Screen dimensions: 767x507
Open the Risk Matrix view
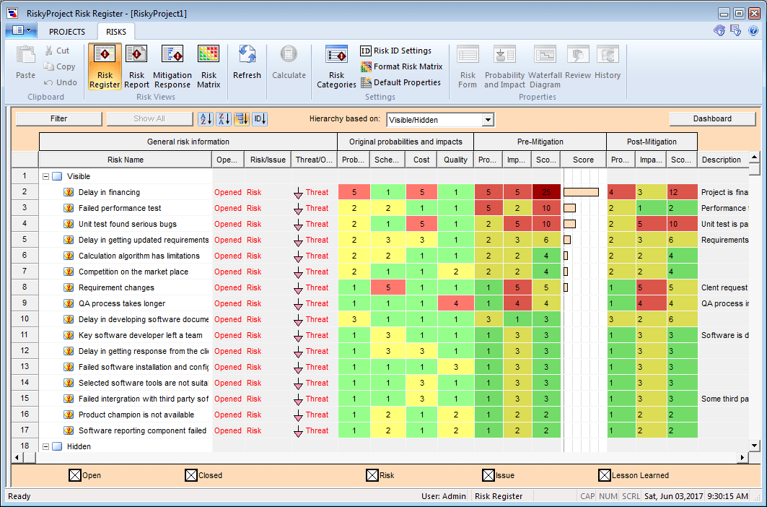coord(209,66)
